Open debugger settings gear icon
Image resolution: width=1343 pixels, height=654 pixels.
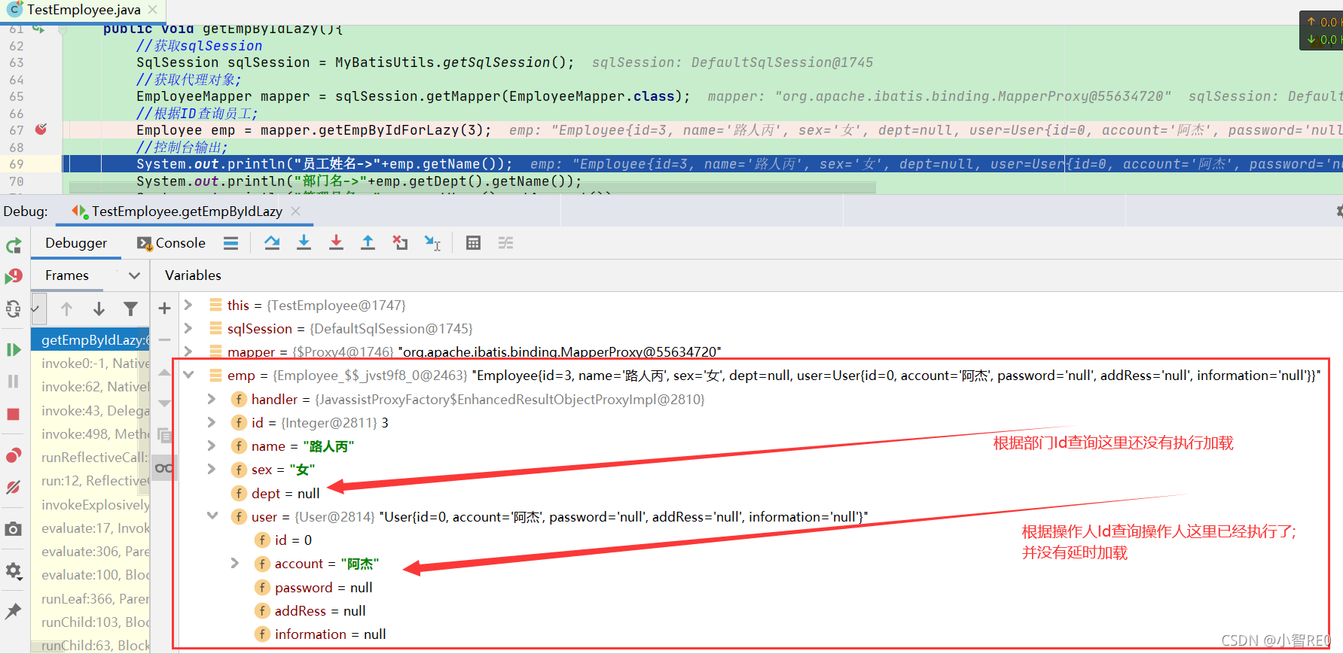[14, 571]
